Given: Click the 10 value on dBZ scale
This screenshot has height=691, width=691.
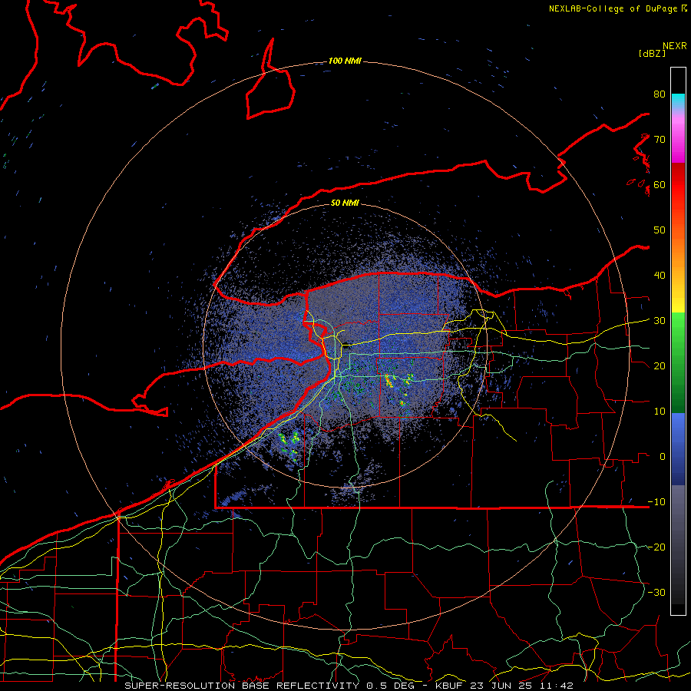Looking at the screenshot, I should 660,412.
